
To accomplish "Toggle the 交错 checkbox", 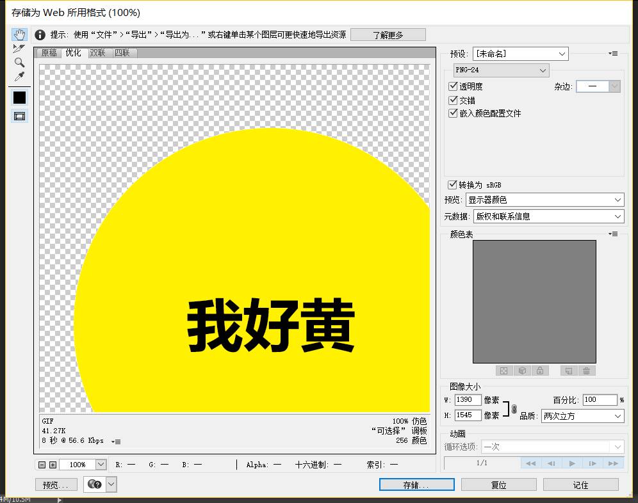I will click(453, 100).
